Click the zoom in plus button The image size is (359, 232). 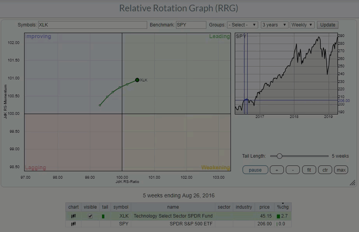(276, 170)
